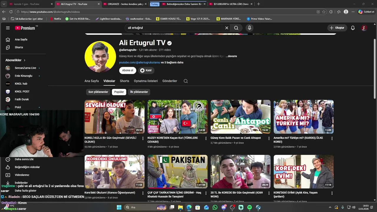Open Microsoft Store from taskbar
The height and width of the screenshot is (212, 377).
[198, 208]
